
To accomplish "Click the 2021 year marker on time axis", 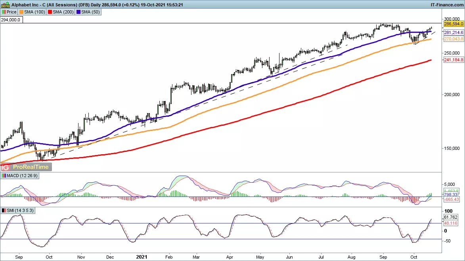I will click(x=142, y=256).
